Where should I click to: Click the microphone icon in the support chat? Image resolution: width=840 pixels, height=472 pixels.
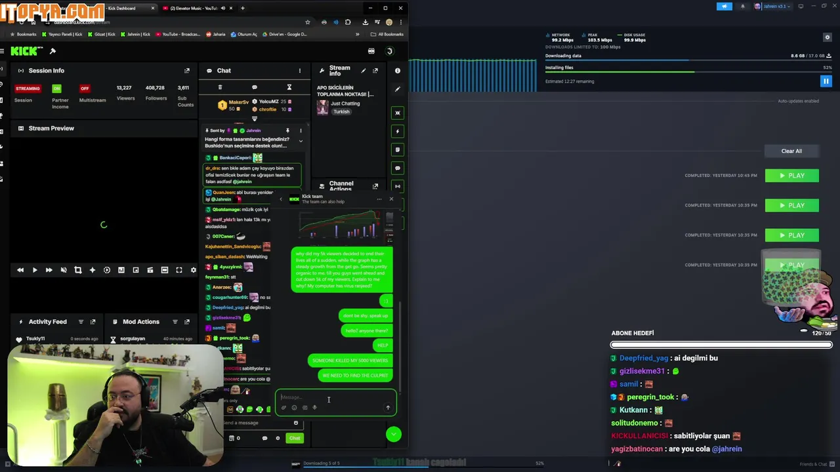[x=314, y=408]
